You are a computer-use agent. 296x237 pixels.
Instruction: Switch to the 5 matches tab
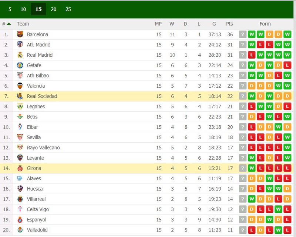click(10, 9)
